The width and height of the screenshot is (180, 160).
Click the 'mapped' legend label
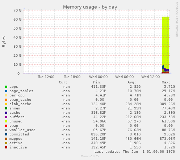(x=16, y=139)
